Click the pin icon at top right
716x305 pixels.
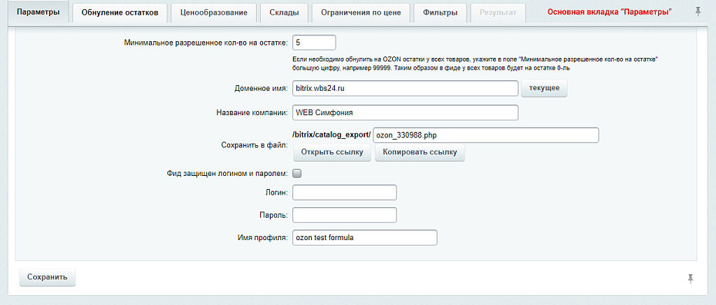click(698, 12)
